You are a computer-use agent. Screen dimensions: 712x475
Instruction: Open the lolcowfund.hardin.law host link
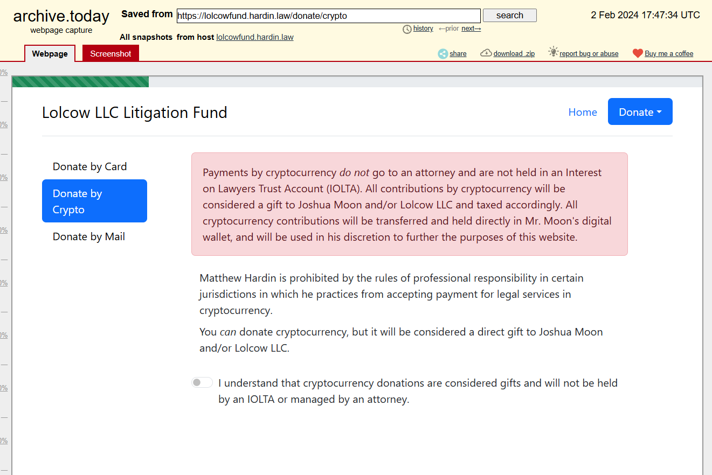[x=255, y=37]
